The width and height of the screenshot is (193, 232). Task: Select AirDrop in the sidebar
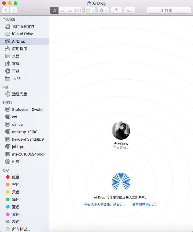pyautogui.click(x=24, y=41)
